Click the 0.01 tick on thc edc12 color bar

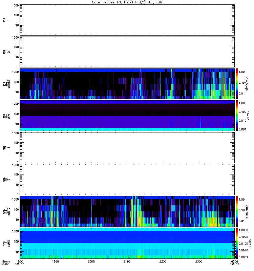coord(241,221)
